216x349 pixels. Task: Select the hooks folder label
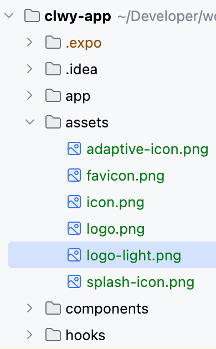click(85, 335)
